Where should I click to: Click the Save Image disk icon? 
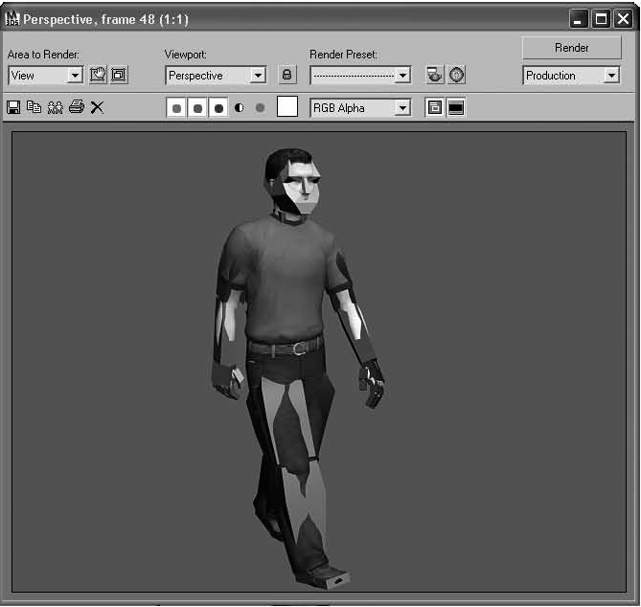[13, 108]
